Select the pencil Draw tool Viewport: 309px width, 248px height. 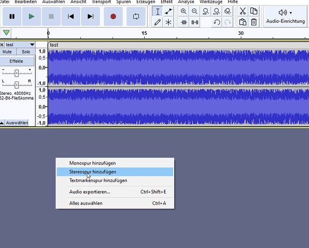pyautogui.click(x=157, y=22)
